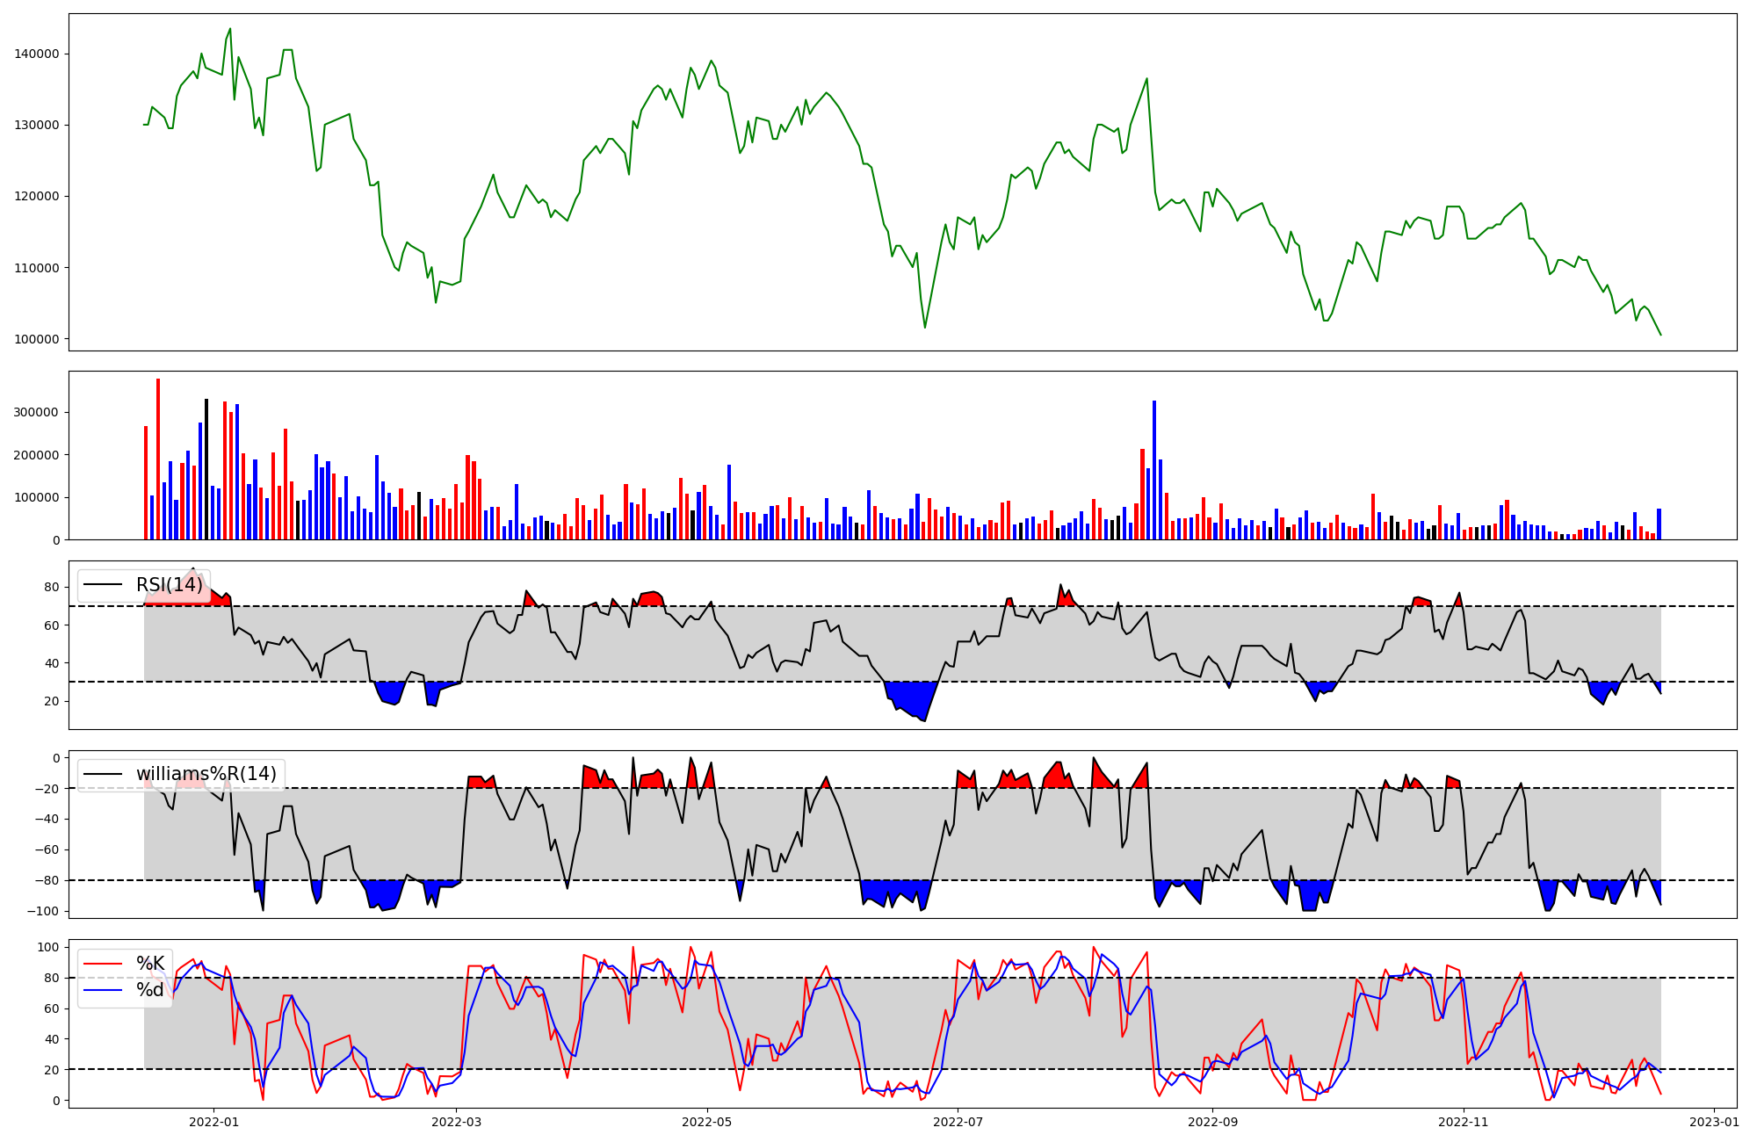Click the %K legend entry
The width and height of the screenshot is (1757, 1142).
click(150, 964)
